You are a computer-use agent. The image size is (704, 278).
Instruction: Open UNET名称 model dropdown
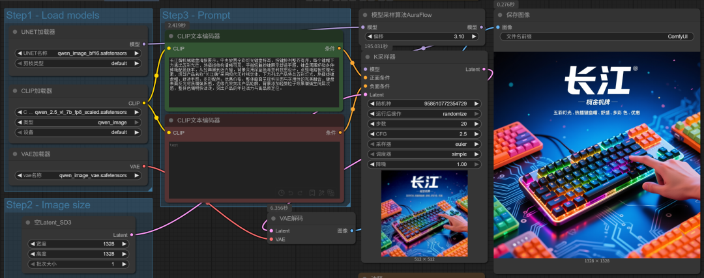point(78,53)
